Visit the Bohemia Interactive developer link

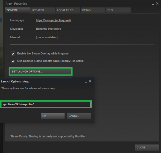(48, 29)
